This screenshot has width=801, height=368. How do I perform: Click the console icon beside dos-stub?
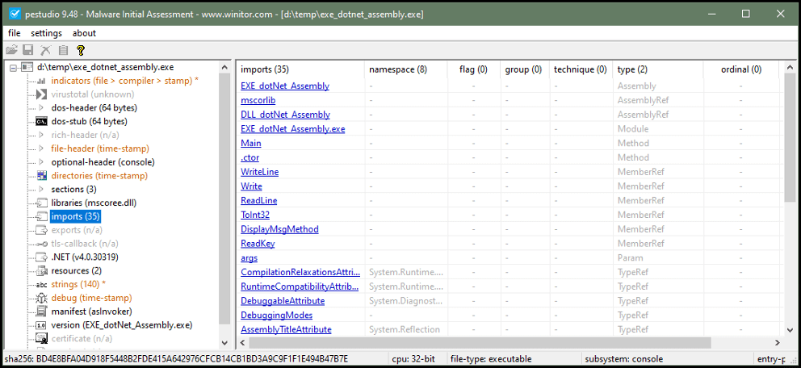41,122
